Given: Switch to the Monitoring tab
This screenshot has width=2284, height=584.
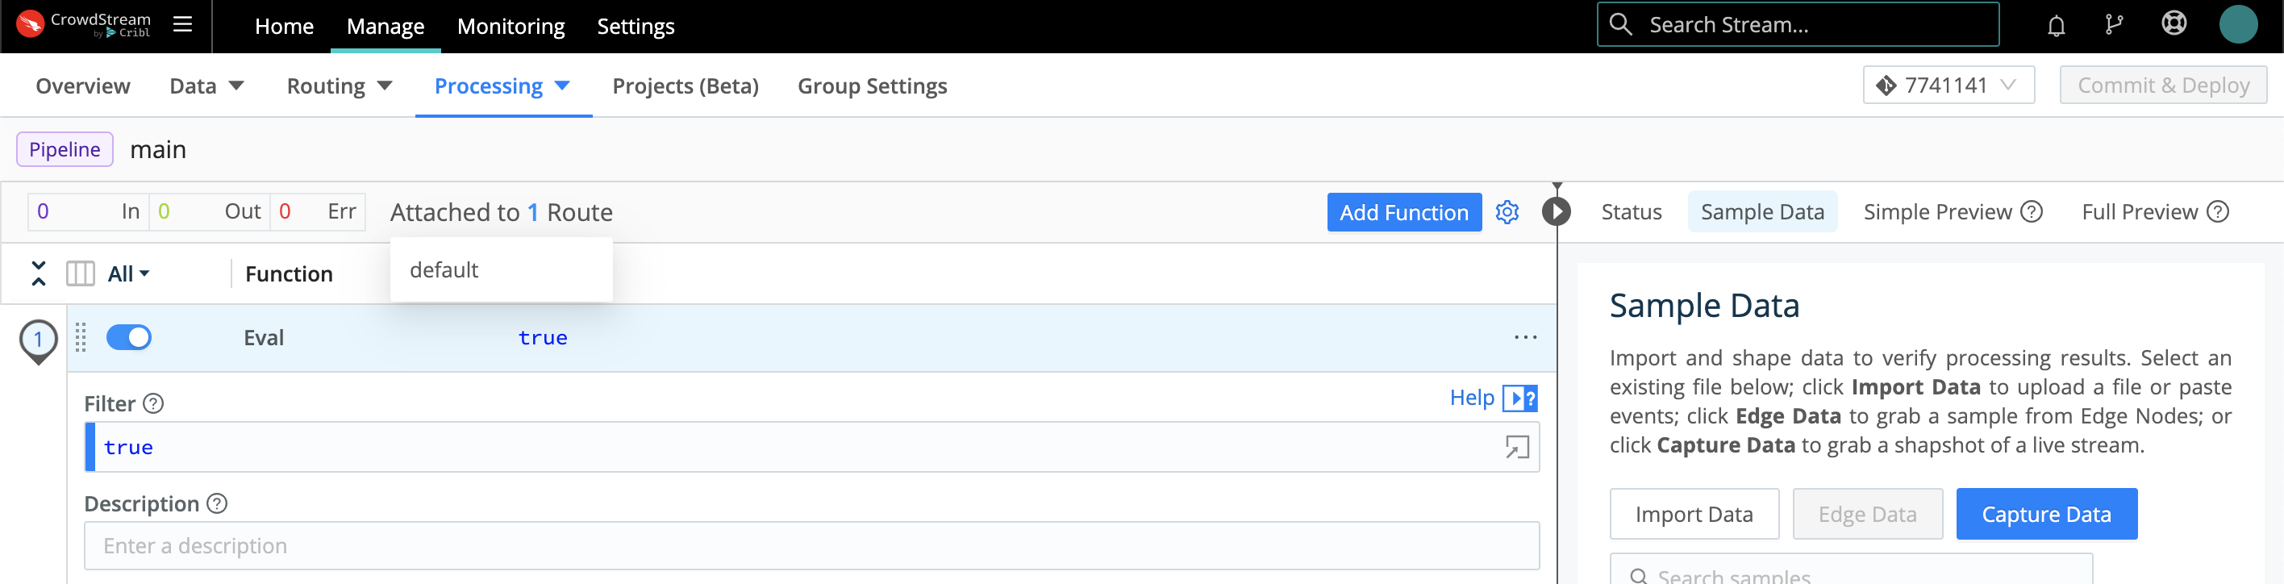Looking at the screenshot, I should click(511, 27).
